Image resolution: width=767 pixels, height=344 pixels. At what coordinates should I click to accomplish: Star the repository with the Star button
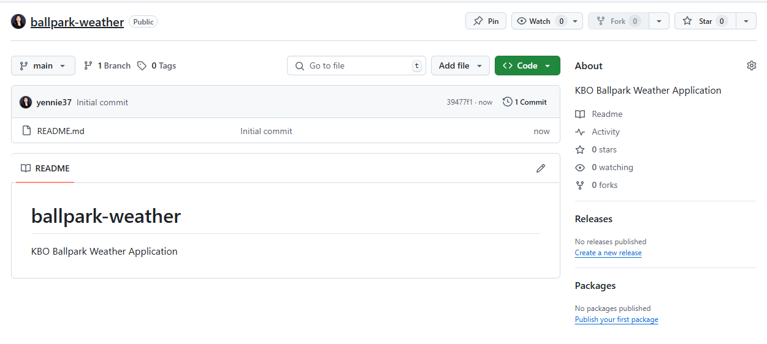(705, 21)
